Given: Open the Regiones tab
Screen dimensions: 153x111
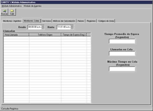Looking at the screenshot, I should [x=91, y=21].
